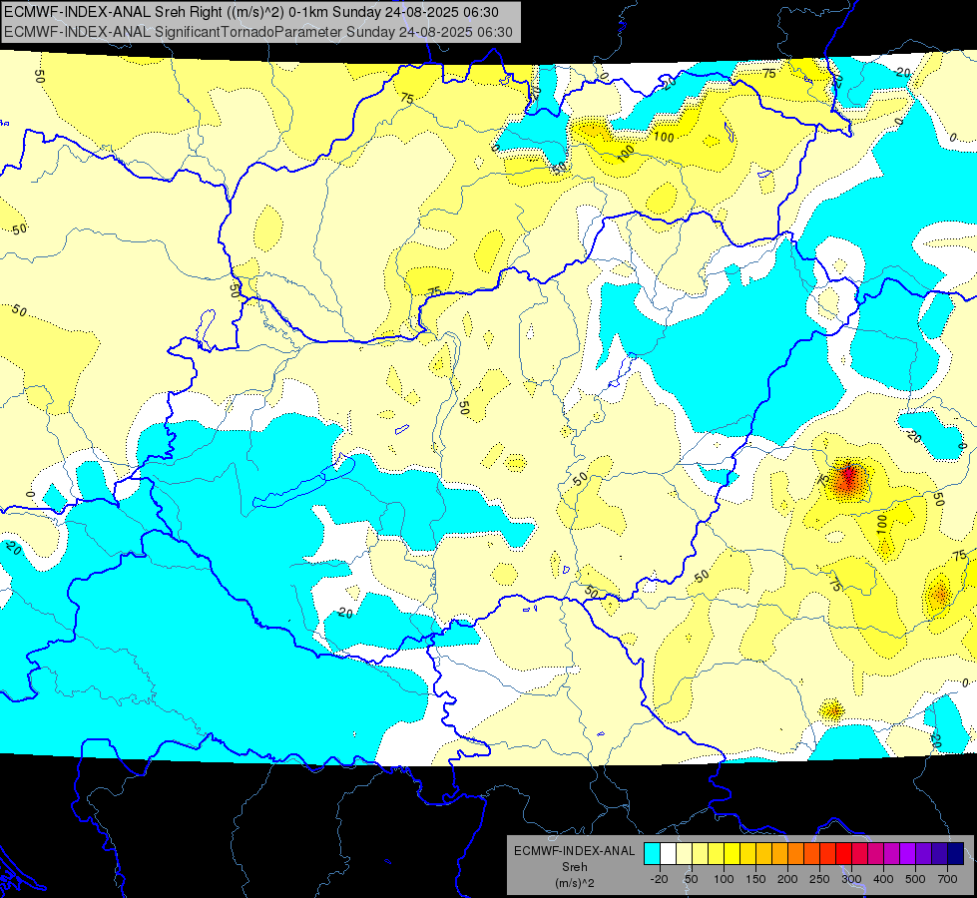Viewport: 977px width, 898px height.
Task: Click the SignificantTornadoParameter title line
Action: tap(258, 32)
